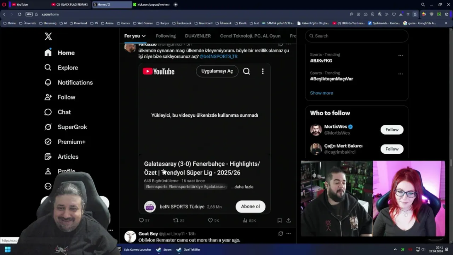Open the Explore page
The width and height of the screenshot is (453, 255).
[x=61, y=68]
